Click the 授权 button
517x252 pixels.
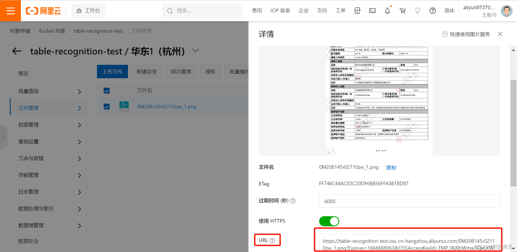click(210, 72)
